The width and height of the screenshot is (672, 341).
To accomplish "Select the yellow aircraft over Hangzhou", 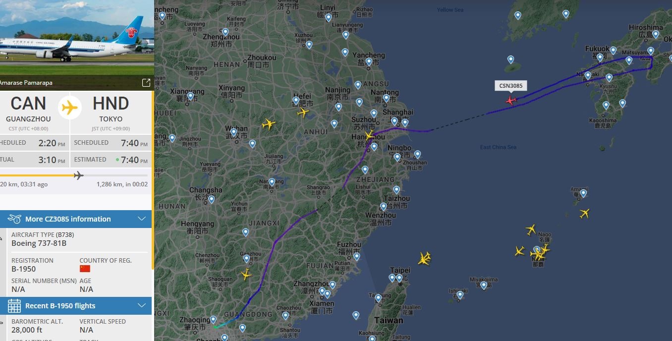I will point(368,136).
